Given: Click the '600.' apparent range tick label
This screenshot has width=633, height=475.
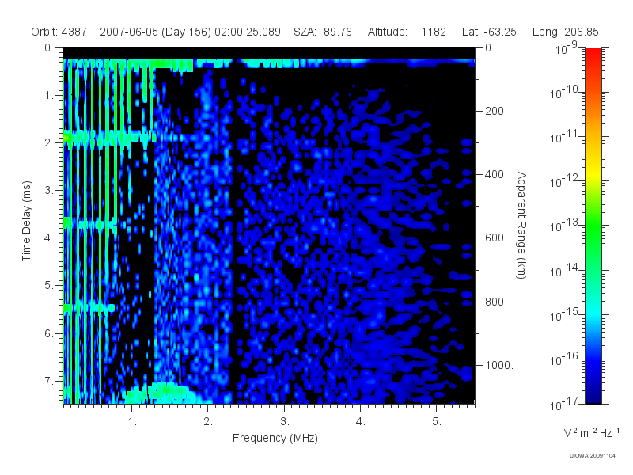Looking at the screenshot, I should (496, 238).
